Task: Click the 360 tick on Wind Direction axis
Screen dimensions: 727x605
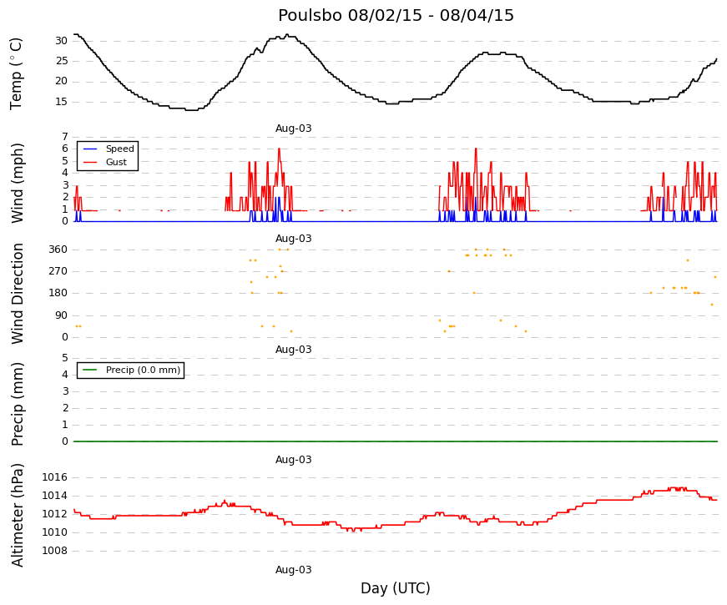Action: click(x=58, y=250)
